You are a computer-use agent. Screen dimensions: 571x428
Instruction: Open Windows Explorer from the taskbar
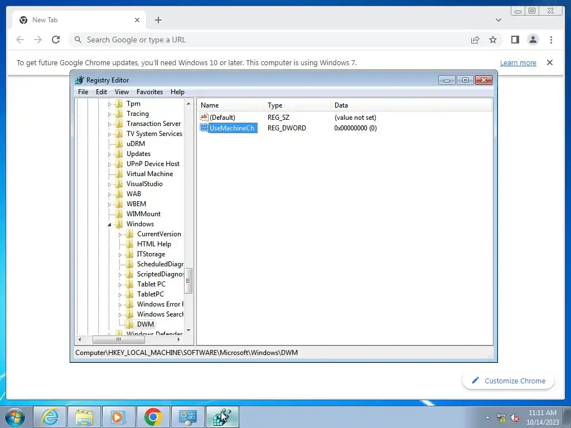coord(84,417)
